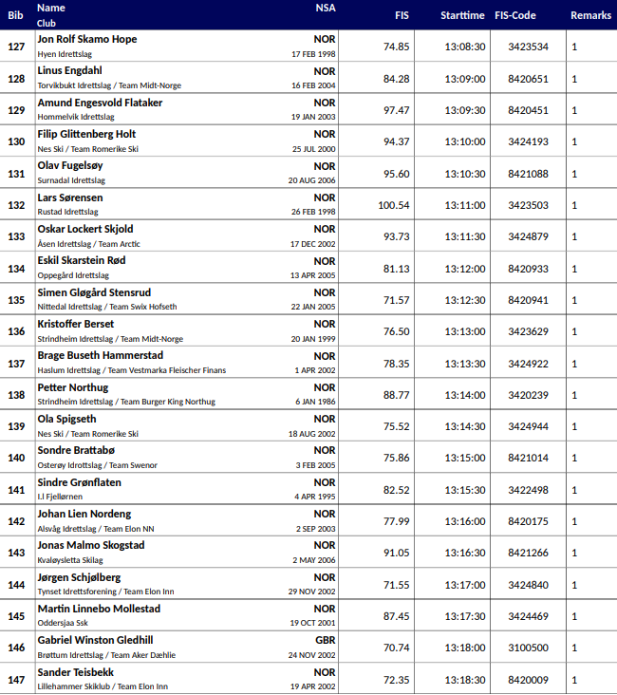The height and width of the screenshot is (695, 617).
Task: Click the Remarks column header
Action: [x=590, y=15]
